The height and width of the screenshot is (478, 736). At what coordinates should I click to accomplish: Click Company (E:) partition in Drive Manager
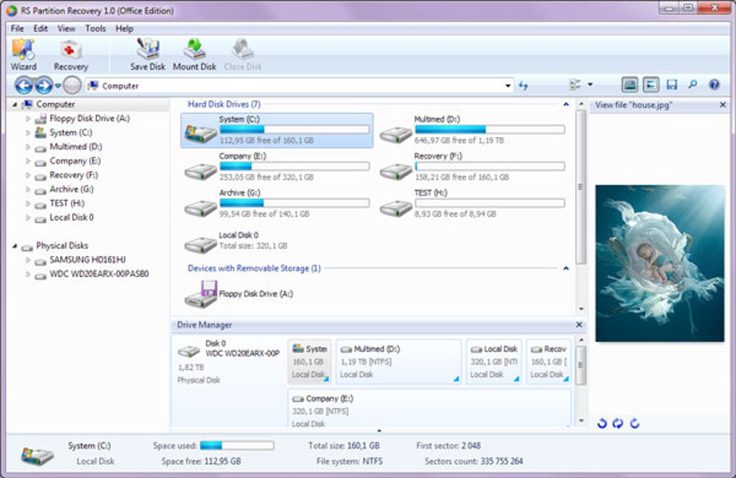[429, 408]
